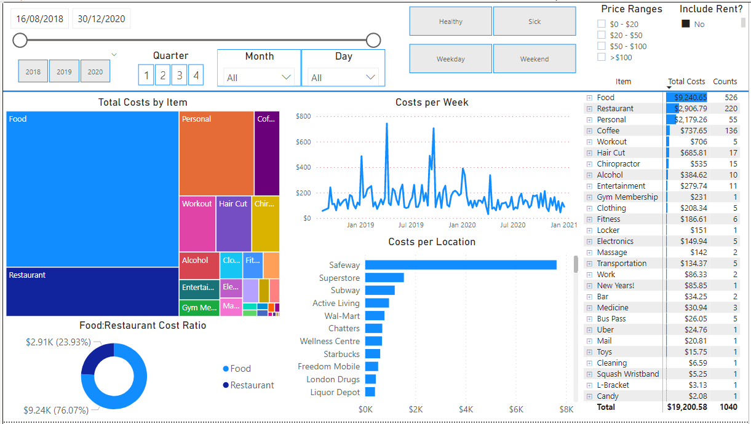Screen dimensions: 751x424
Task: Click the plus icon beside Food row
Action: coord(589,98)
